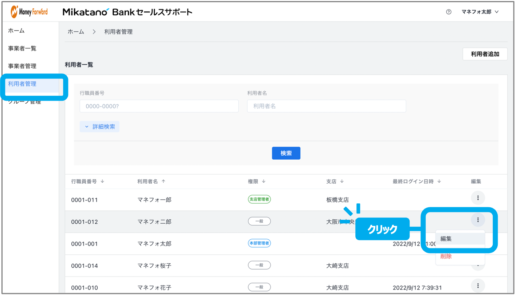Click employee number 0001-011

click(x=85, y=200)
